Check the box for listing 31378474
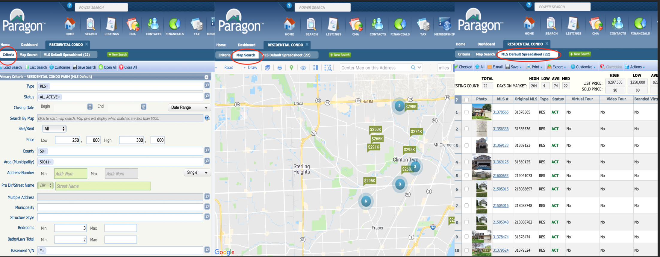 pos(466,237)
